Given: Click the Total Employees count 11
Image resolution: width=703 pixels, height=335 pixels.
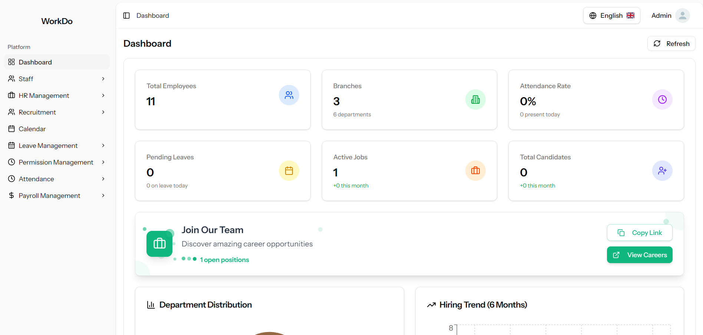Looking at the screenshot, I should point(151,101).
